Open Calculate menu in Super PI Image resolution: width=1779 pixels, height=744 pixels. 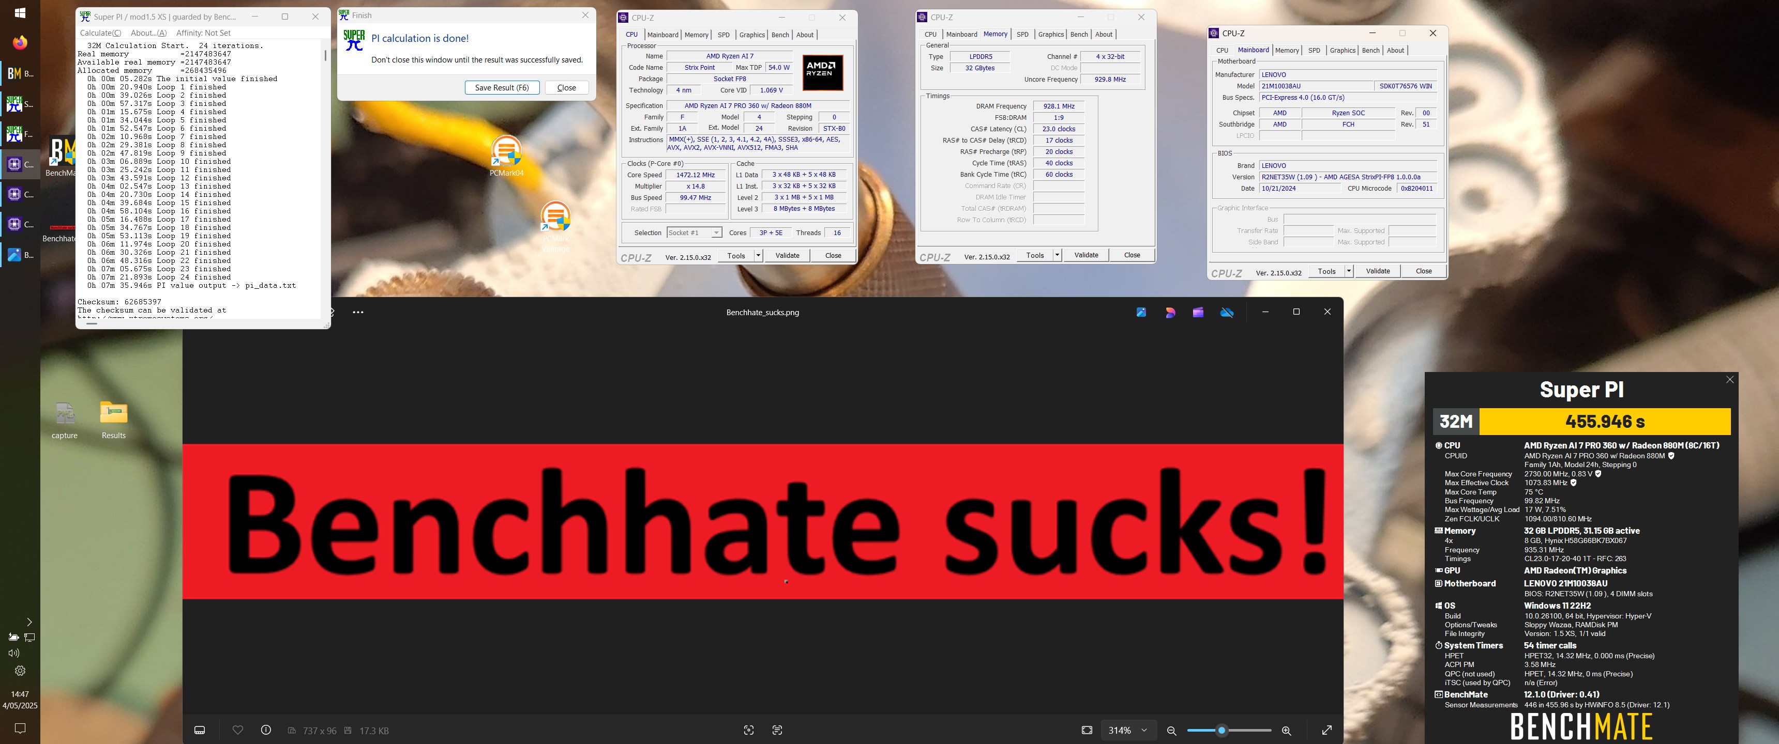point(100,33)
